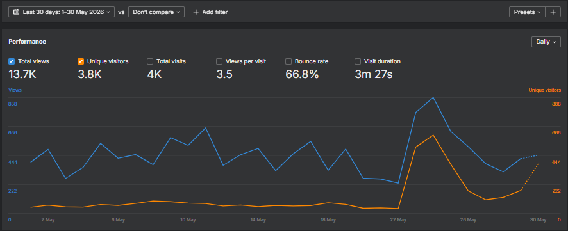Click the 22 May date label

point(398,219)
